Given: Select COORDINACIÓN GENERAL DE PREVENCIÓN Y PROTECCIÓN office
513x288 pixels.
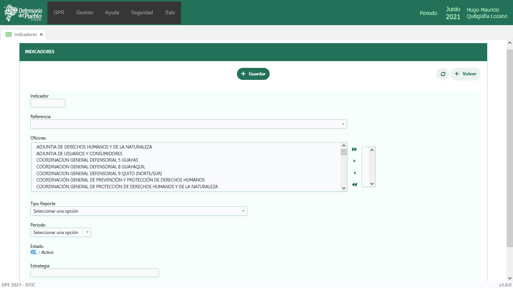Looking at the screenshot, I should [121, 180].
